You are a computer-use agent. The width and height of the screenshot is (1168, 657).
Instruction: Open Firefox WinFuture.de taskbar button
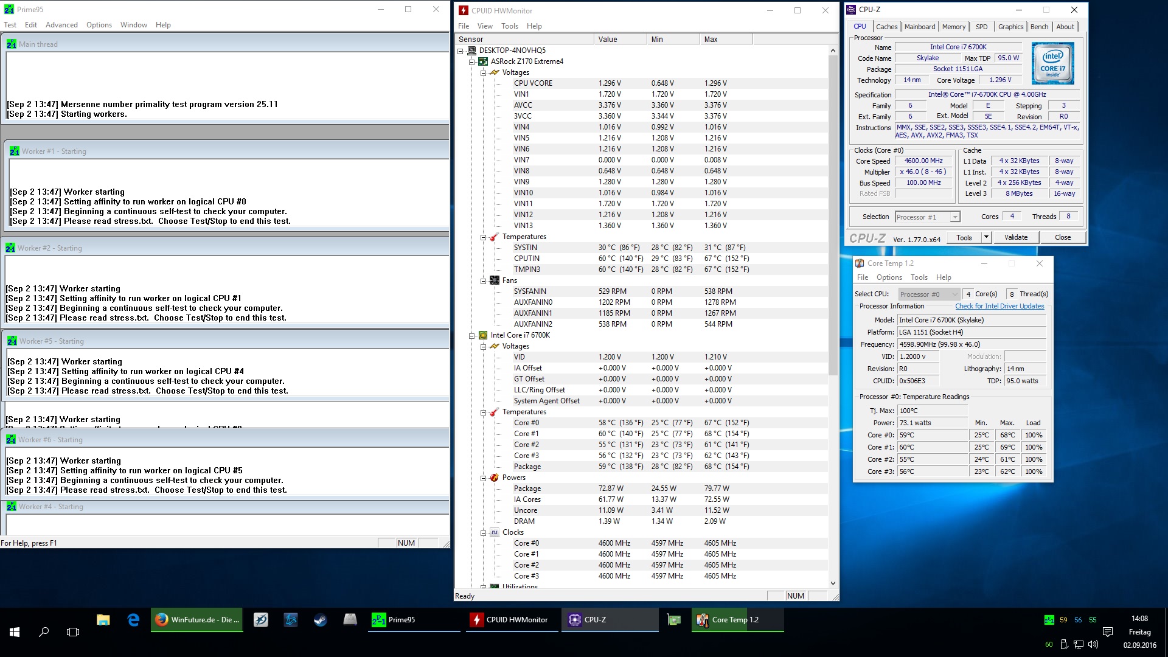(x=197, y=620)
